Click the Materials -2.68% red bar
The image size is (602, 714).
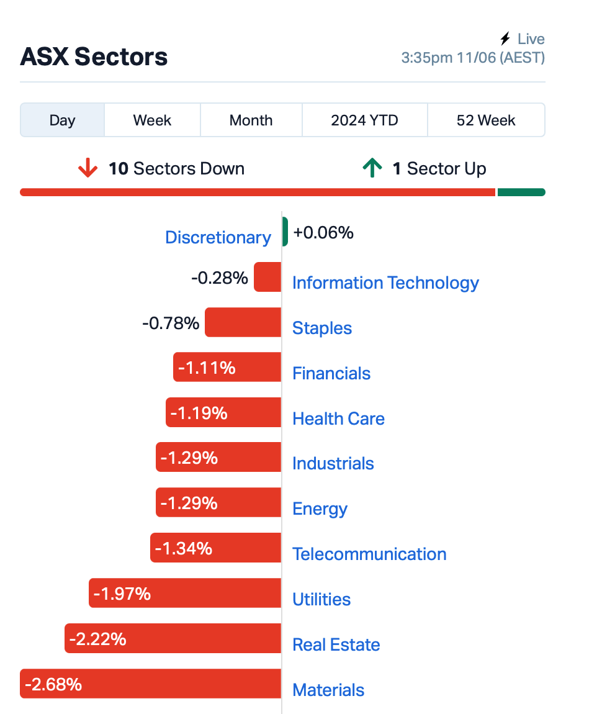tap(150, 684)
